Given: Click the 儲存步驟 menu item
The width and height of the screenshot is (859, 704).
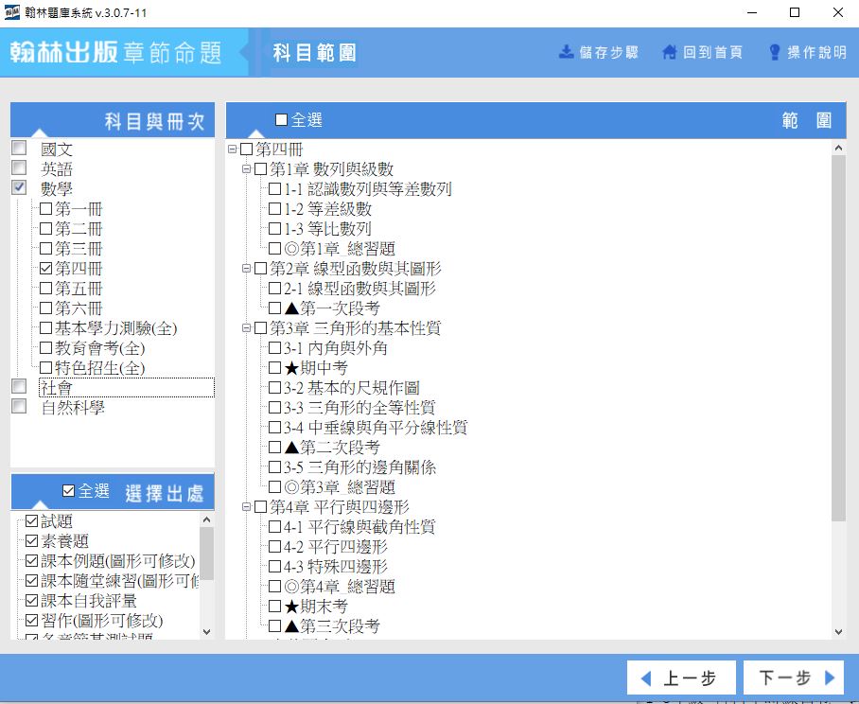Looking at the screenshot, I should coord(599,52).
